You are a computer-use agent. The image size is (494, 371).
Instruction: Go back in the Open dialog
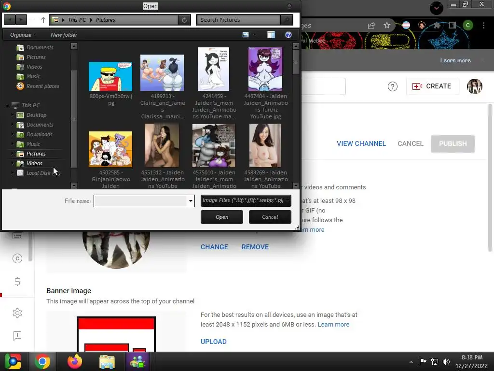point(10,20)
